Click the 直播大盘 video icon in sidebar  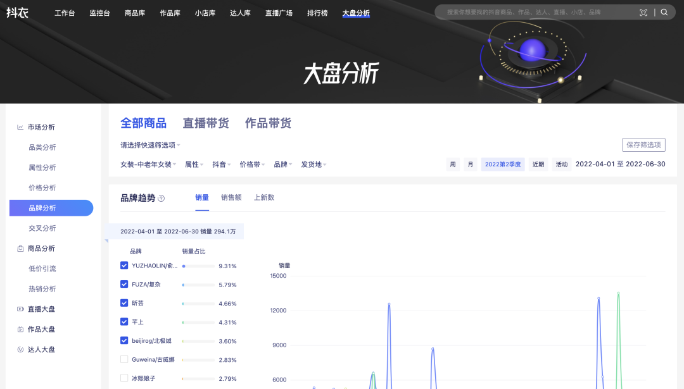click(x=20, y=309)
